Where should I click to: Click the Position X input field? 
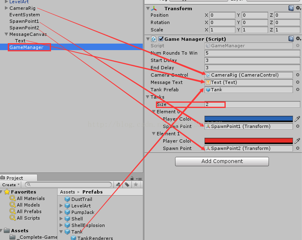222,15
